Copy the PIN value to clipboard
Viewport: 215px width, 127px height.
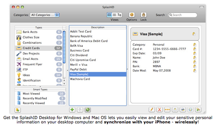click(195, 62)
